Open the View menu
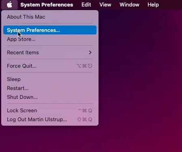 pyautogui.click(x=105, y=5)
